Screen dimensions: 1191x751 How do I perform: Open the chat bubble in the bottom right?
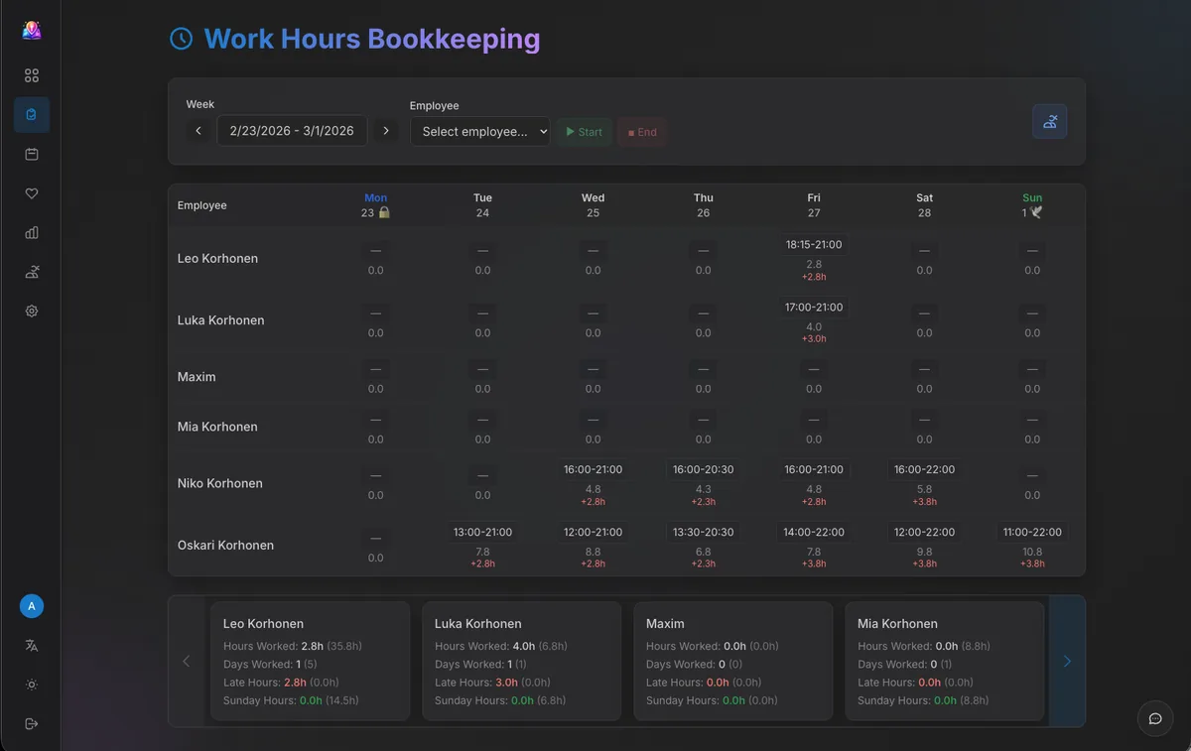(x=1154, y=718)
